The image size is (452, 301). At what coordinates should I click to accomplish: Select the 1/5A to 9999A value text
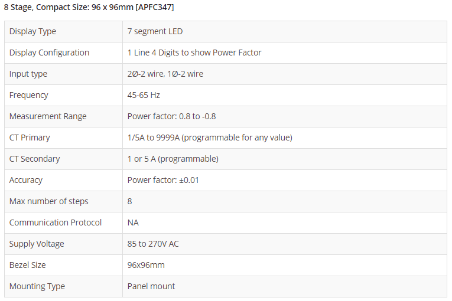click(x=210, y=138)
